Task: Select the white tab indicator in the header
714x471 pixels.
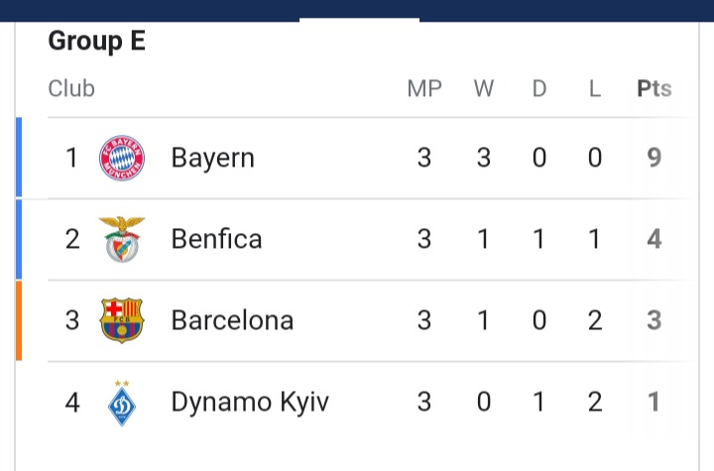Action: (359, 20)
